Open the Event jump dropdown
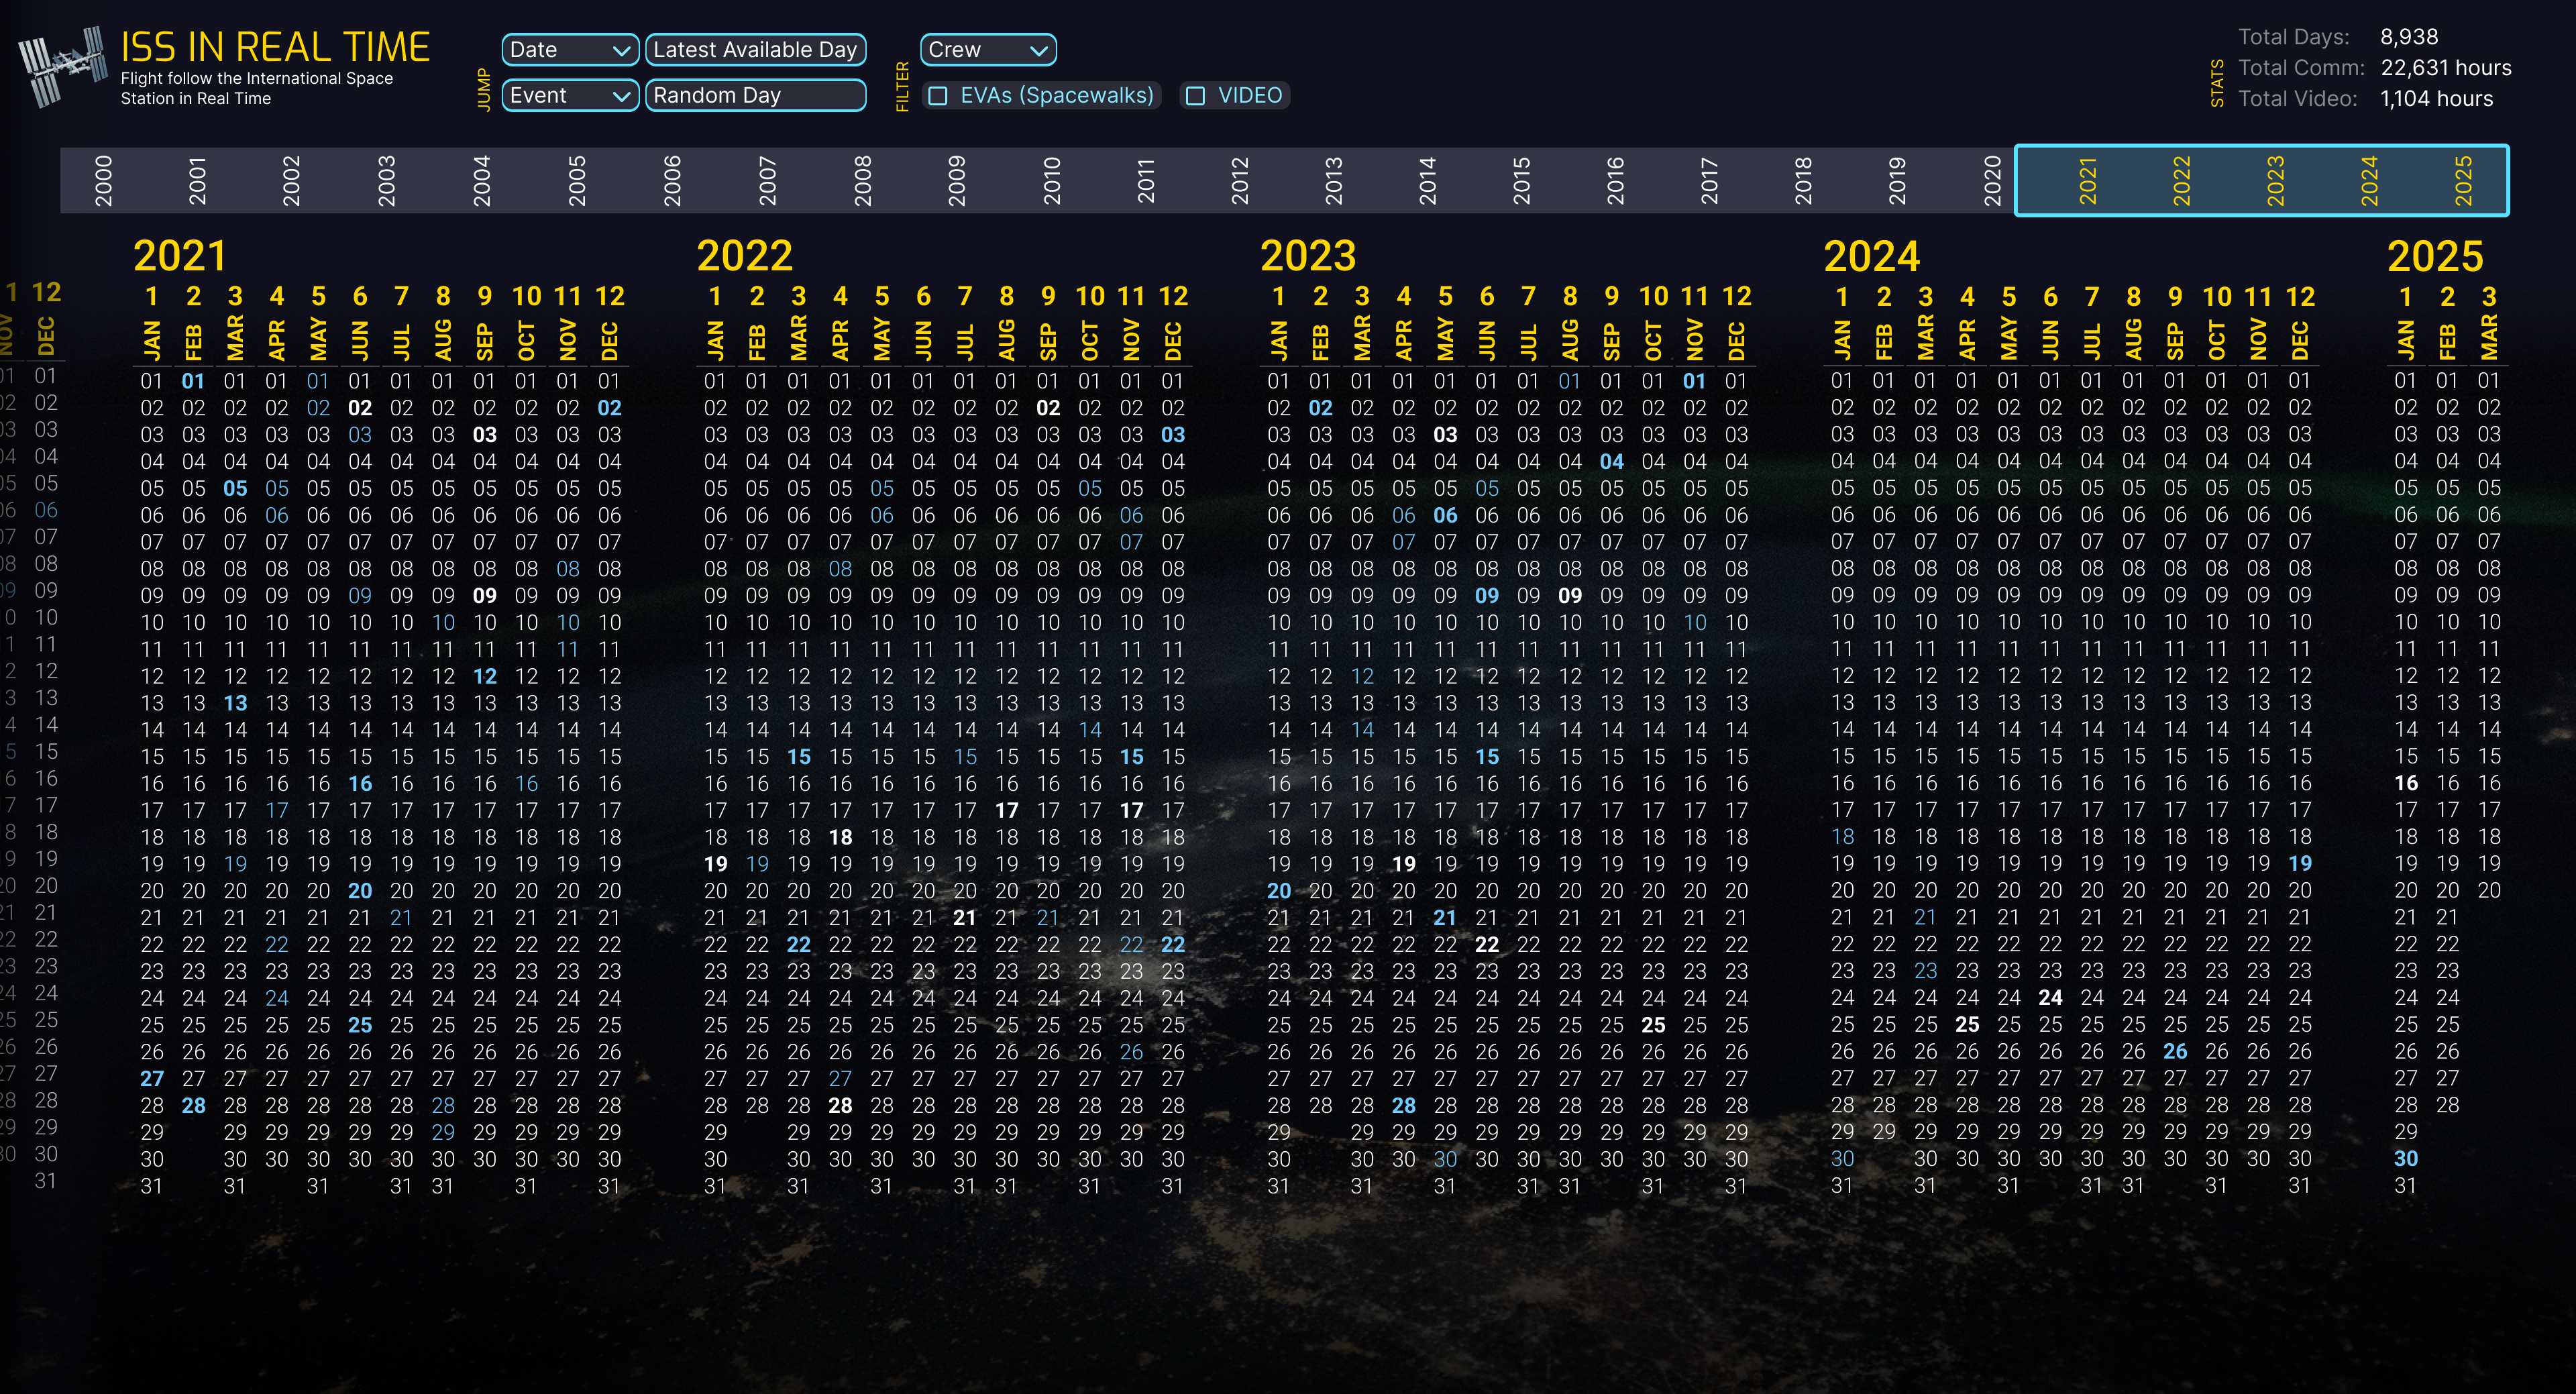The width and height of the screenshot is (2576, 1394). pyautogui.click(x=570, y=96)
